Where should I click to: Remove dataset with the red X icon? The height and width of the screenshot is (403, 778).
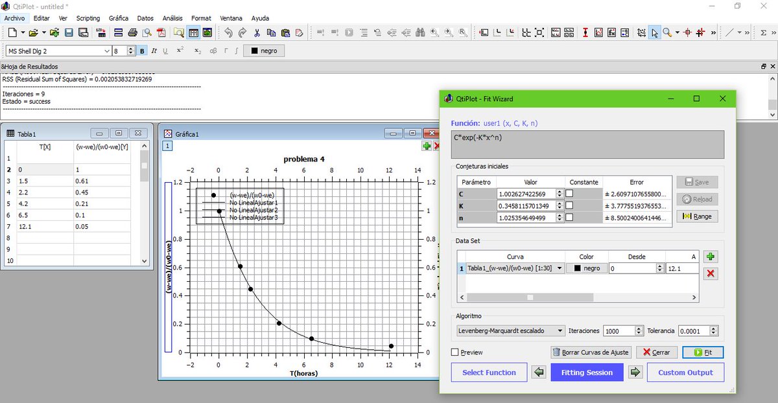click(711, 274)
